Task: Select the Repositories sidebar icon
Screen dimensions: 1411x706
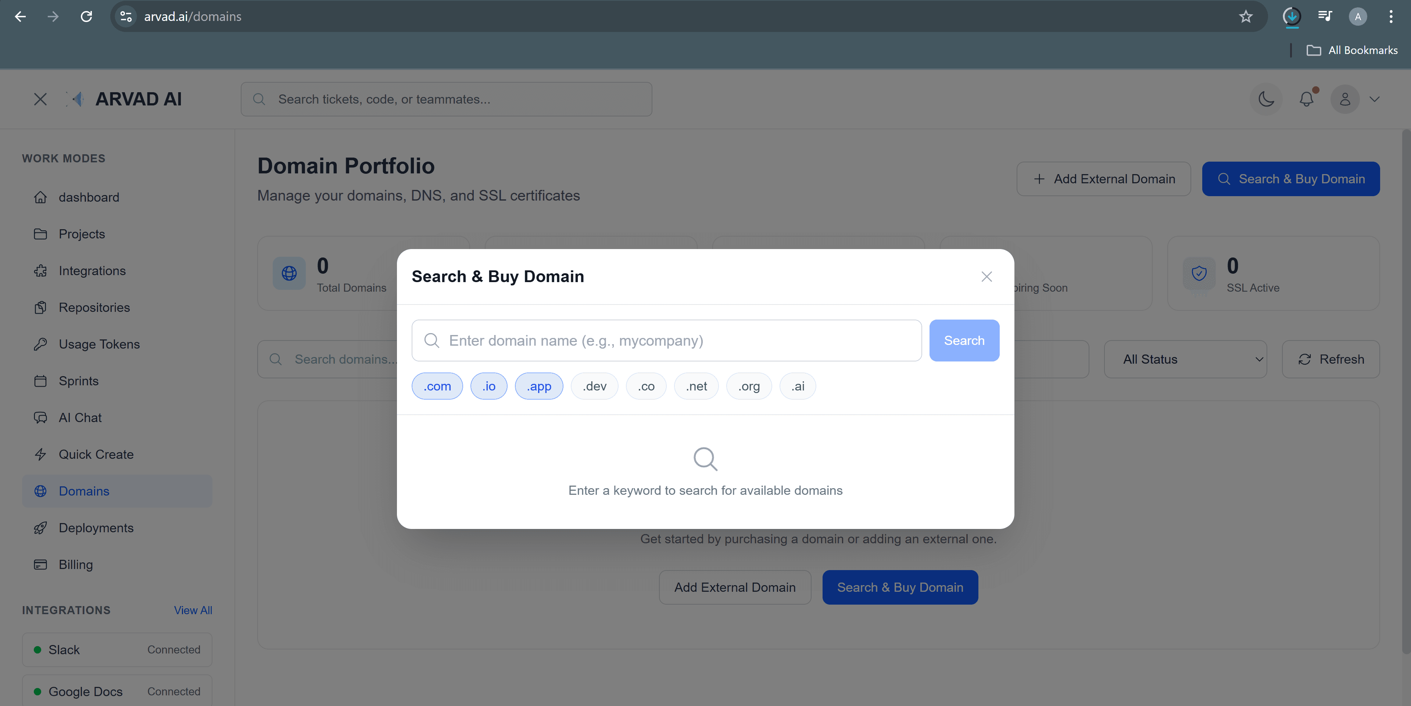Action: pos(40,307)
